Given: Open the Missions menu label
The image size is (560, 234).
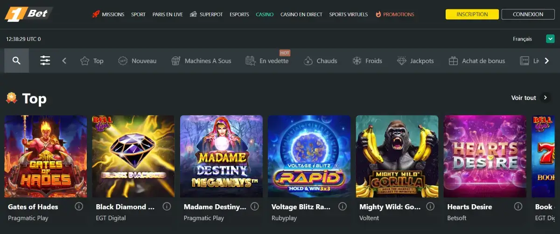Looking at the screenshot, I should click(113, 14).
